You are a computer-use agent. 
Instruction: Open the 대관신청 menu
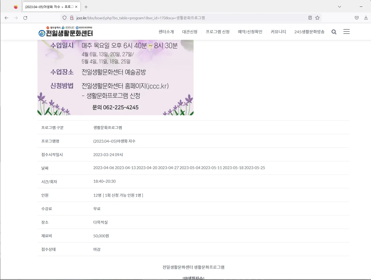(x=190, y=32)
